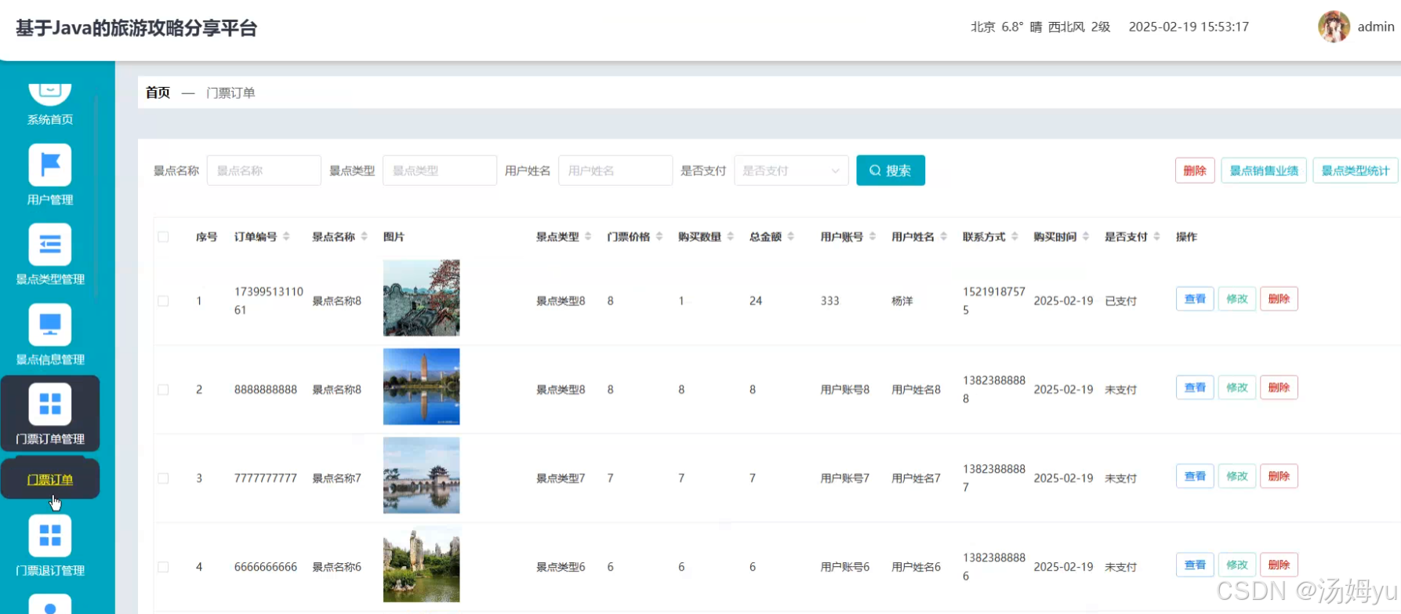Open bridge thumbnail for order 7777777777
The width and height of the screenshot is (1401, 614).
click(422, 475)
